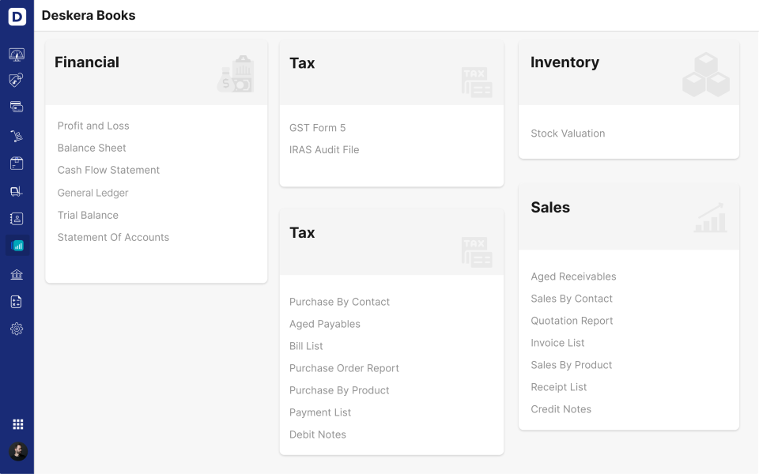
Task: Open the forklift icon in sidebar
Action: pos(17,191)
